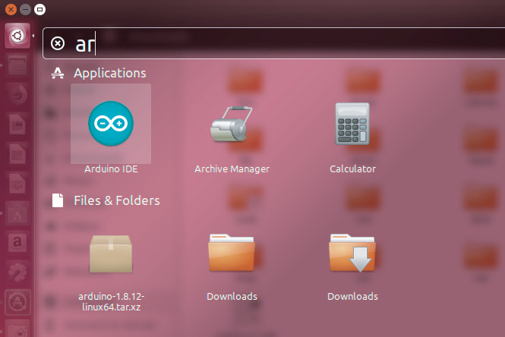The width and height of the screenshot is (505, 337).
Task: Expand the Applications results category
Action: pos(110,73)
